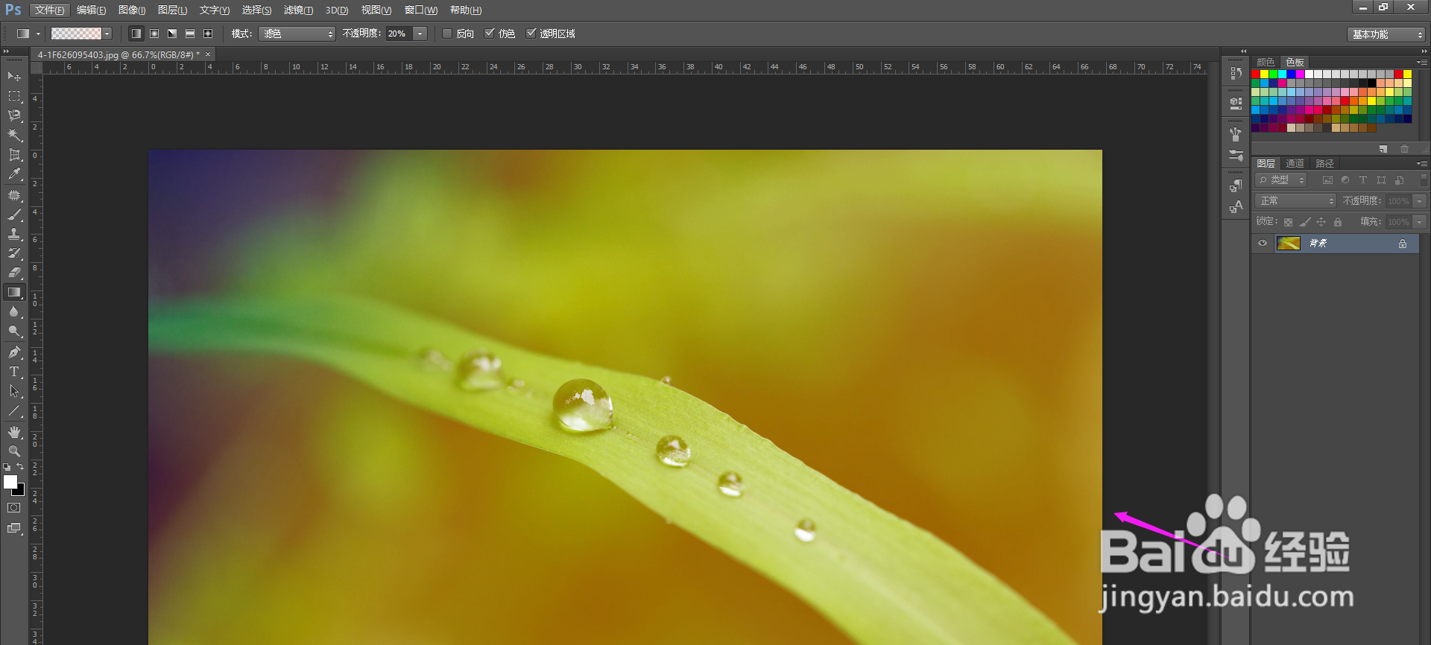The height and width of the screenshot is (645, 1431).
Task: Swap foreground and background colors
Action: (21, 467)
